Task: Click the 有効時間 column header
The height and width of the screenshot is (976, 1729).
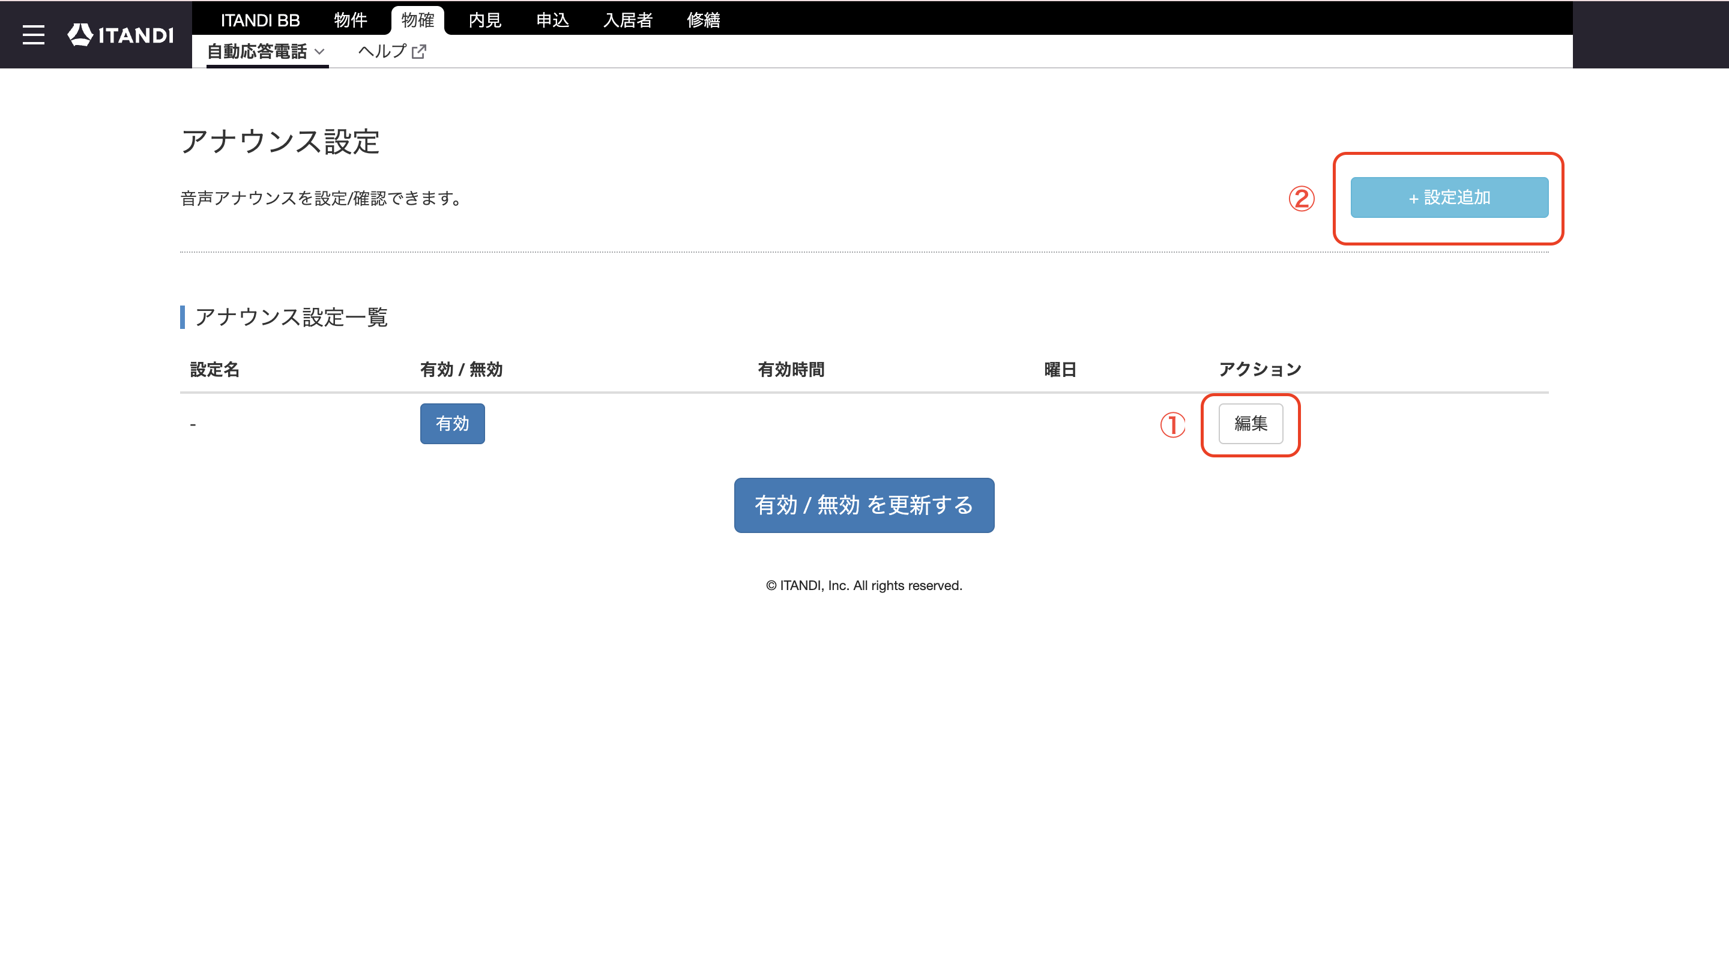Action: click(x=791, y=369)
